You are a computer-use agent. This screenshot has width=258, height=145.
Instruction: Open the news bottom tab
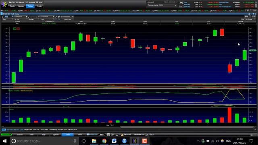pos(80,135)
